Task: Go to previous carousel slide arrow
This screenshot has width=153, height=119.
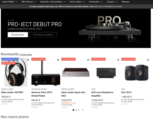Action: click(x=69, y=110)
